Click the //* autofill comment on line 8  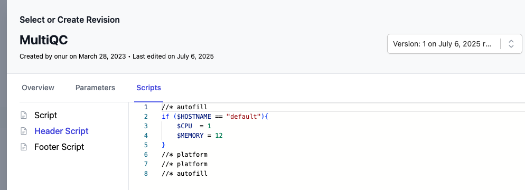[x=184, y=173]
